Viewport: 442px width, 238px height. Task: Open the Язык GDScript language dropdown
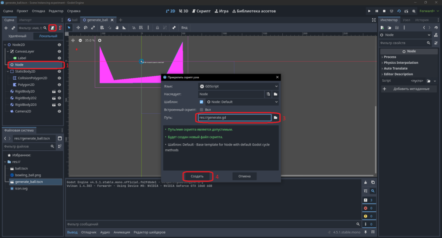(x=238, y=86)
